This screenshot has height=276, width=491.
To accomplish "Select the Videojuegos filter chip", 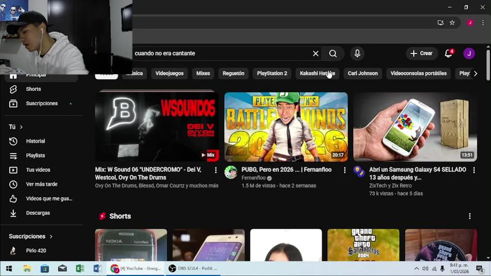I will (169, 73).
